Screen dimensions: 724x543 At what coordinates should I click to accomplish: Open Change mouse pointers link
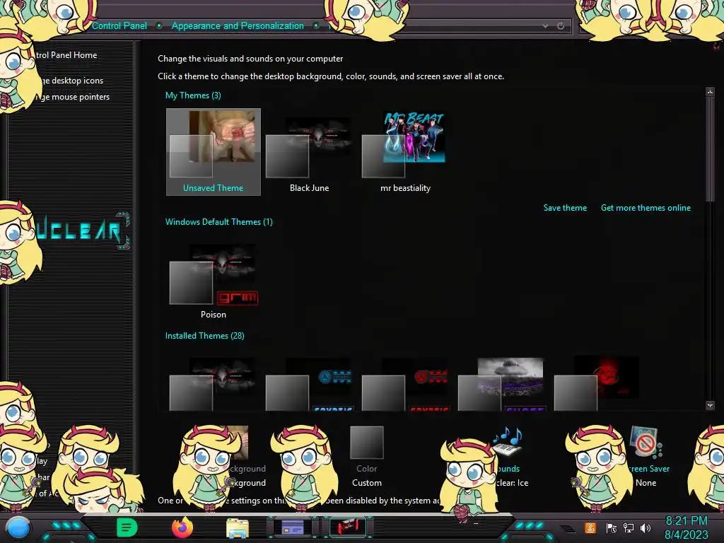(x=74, y=96)
